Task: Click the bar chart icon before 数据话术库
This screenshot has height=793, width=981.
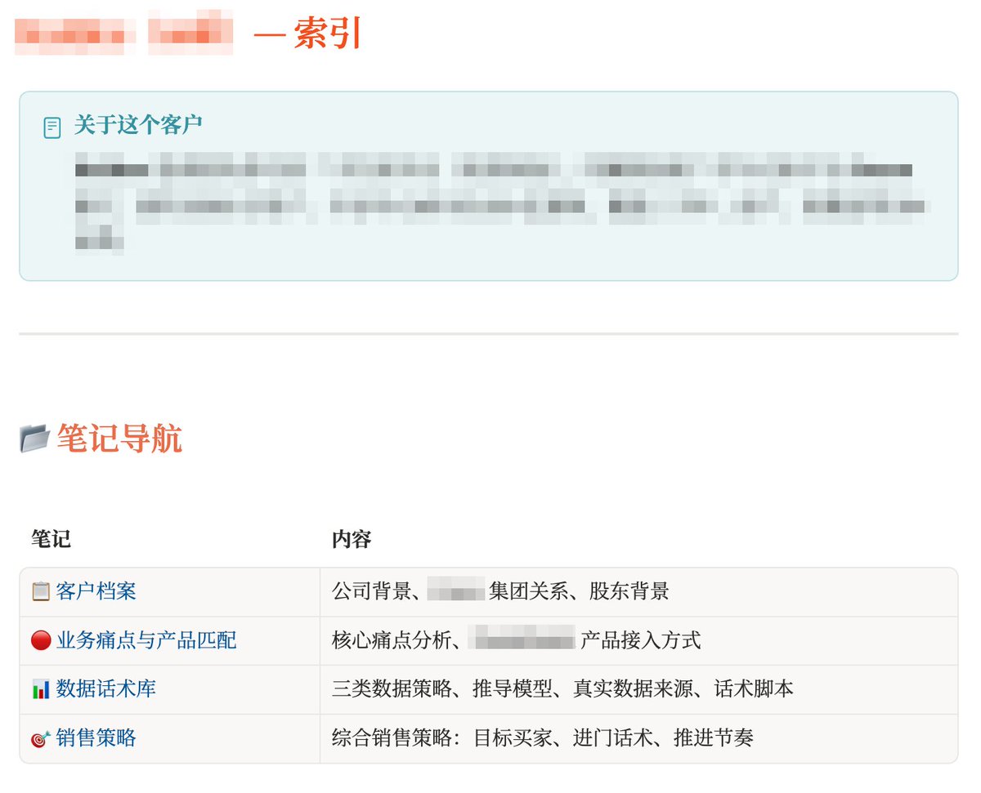Action: pyautogui.click(x=41, y=689)
